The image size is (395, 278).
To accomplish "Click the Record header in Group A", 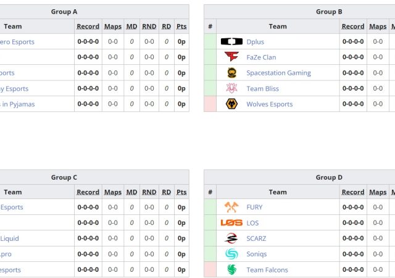I will 88,27.
